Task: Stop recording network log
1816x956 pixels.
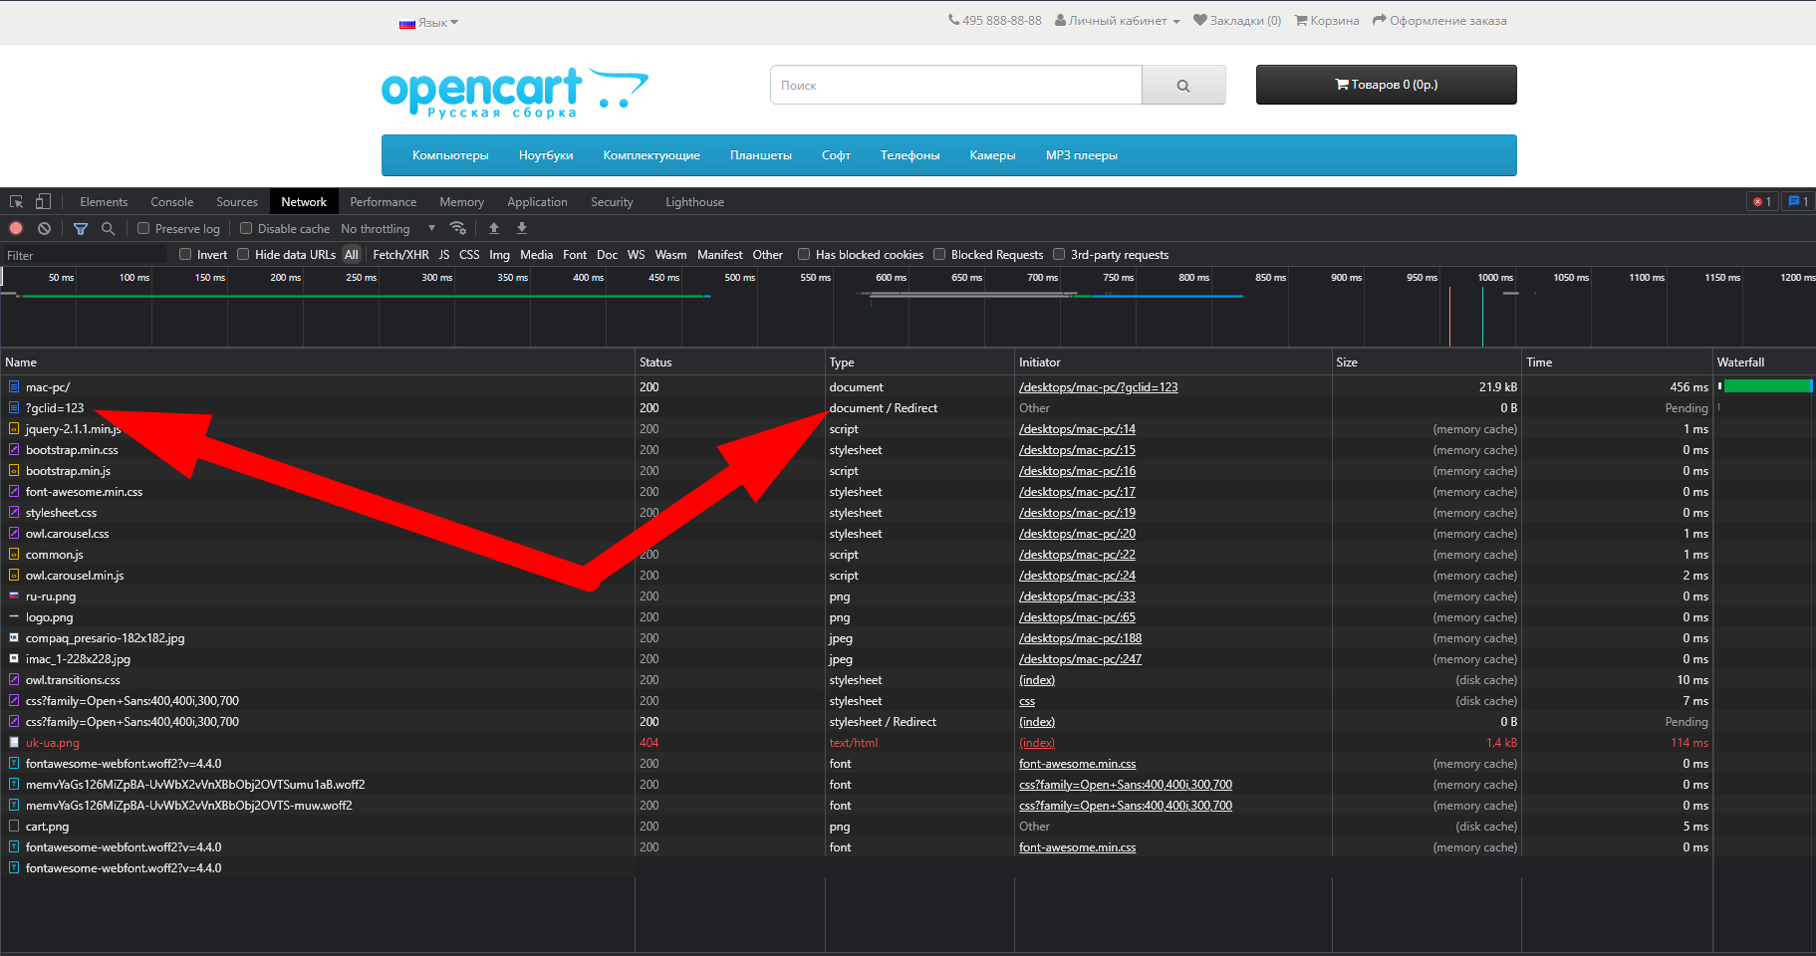Action: coord(16,228)
